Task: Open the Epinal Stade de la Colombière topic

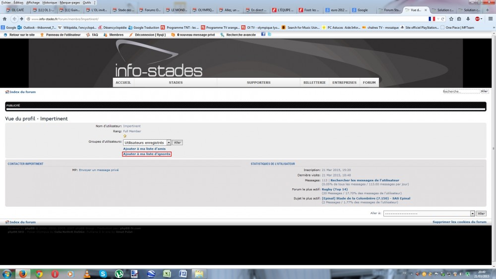Action: [366, 198]
